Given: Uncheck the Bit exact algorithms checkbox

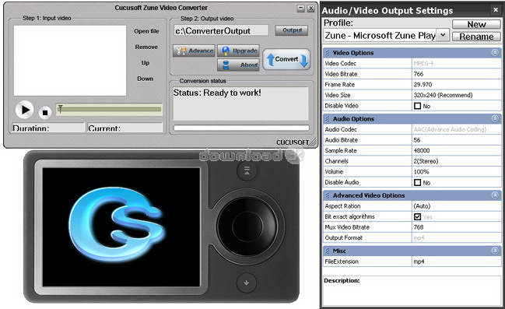Looking at the screenshot, I should click(x=417, y=216).
